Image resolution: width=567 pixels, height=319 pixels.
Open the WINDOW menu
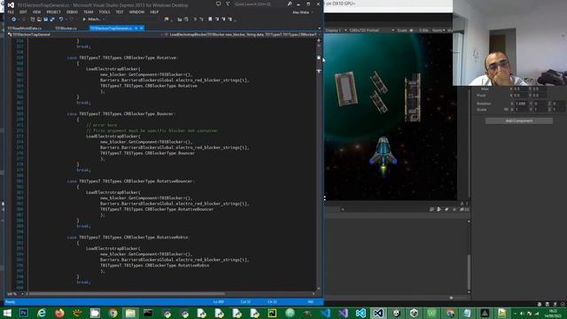coord(136,12)
